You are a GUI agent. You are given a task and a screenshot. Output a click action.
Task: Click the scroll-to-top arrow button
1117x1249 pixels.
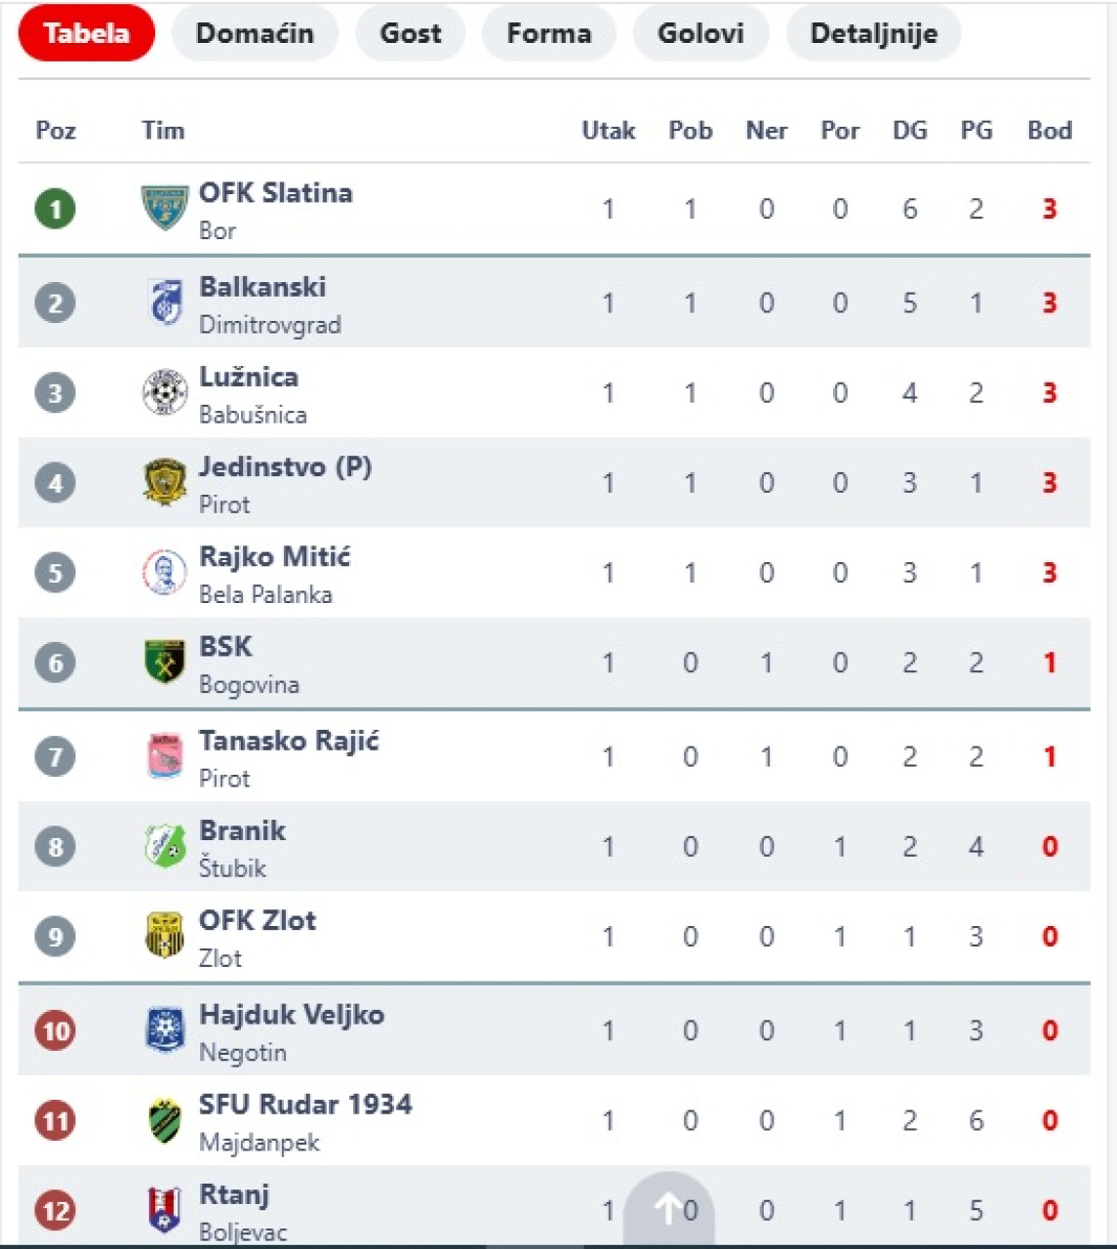668,1210
